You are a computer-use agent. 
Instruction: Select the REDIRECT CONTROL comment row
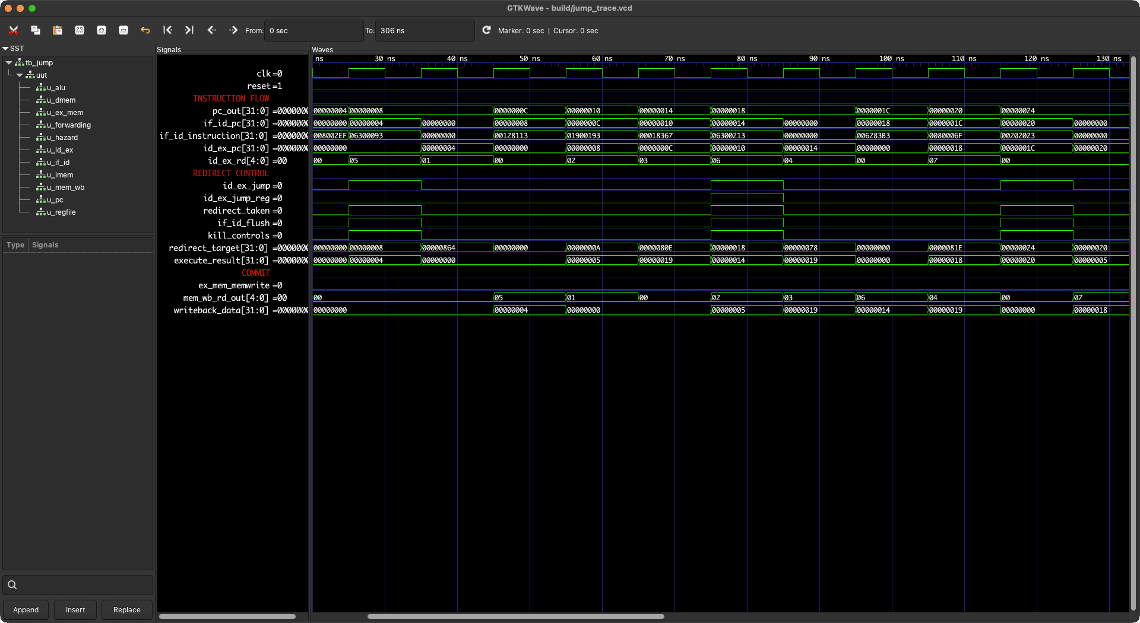coord(232,173)
